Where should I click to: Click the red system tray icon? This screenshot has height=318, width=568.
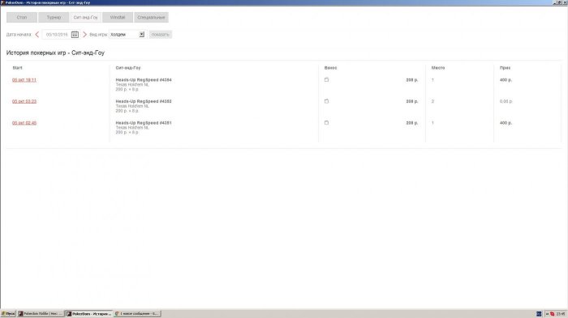(x=552, y=314)
